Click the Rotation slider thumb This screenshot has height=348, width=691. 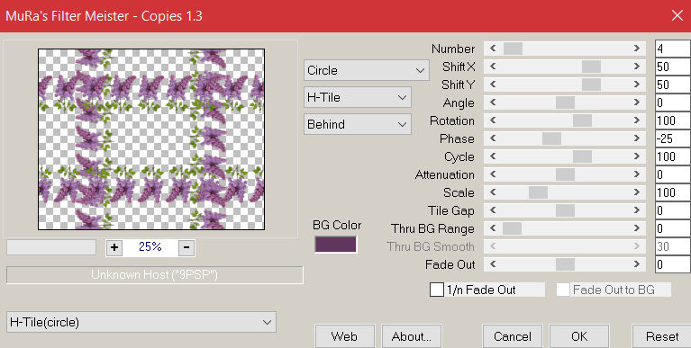pos(582,120)
